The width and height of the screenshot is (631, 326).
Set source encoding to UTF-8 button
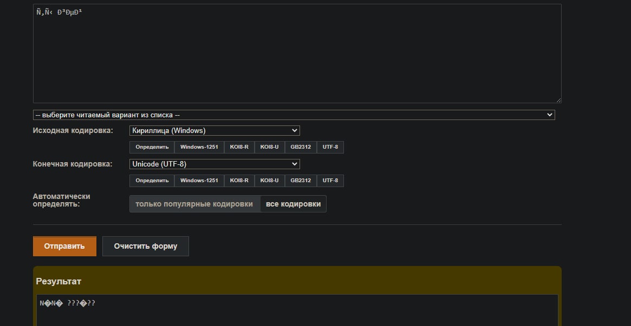[x=330, y=147]
